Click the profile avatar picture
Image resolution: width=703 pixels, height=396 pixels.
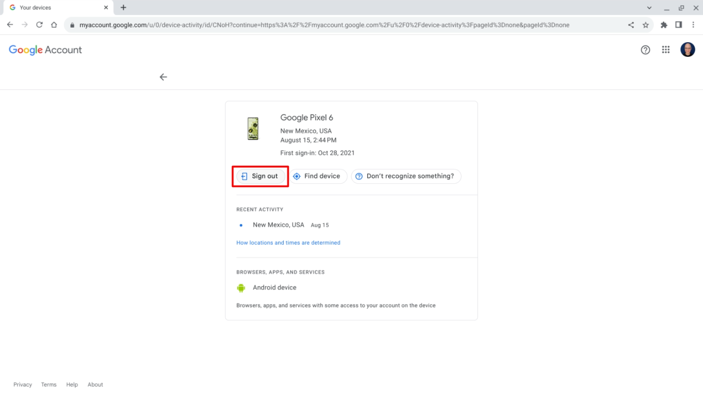687,49
